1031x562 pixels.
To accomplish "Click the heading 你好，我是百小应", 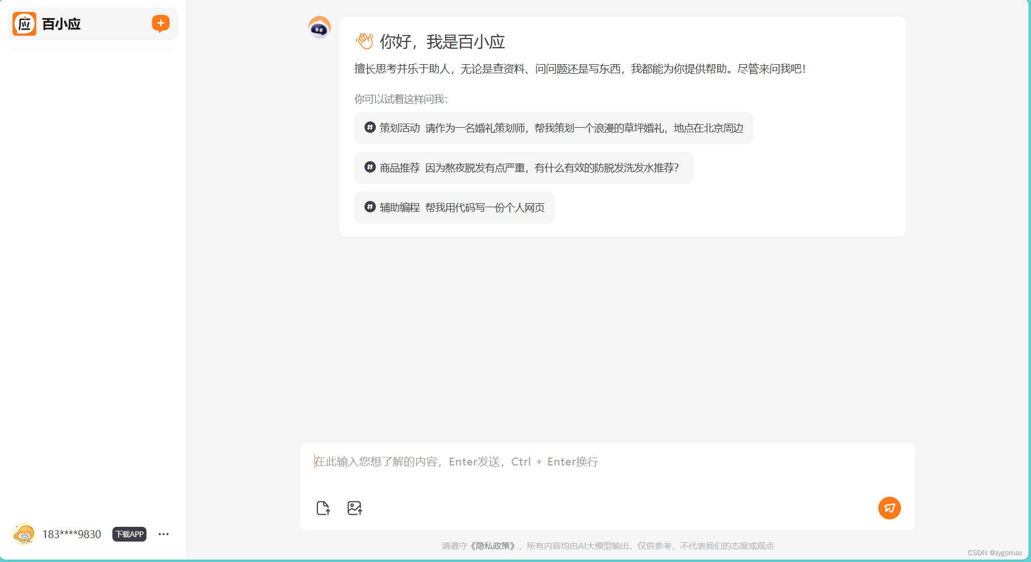I will (x=442, y=41).
